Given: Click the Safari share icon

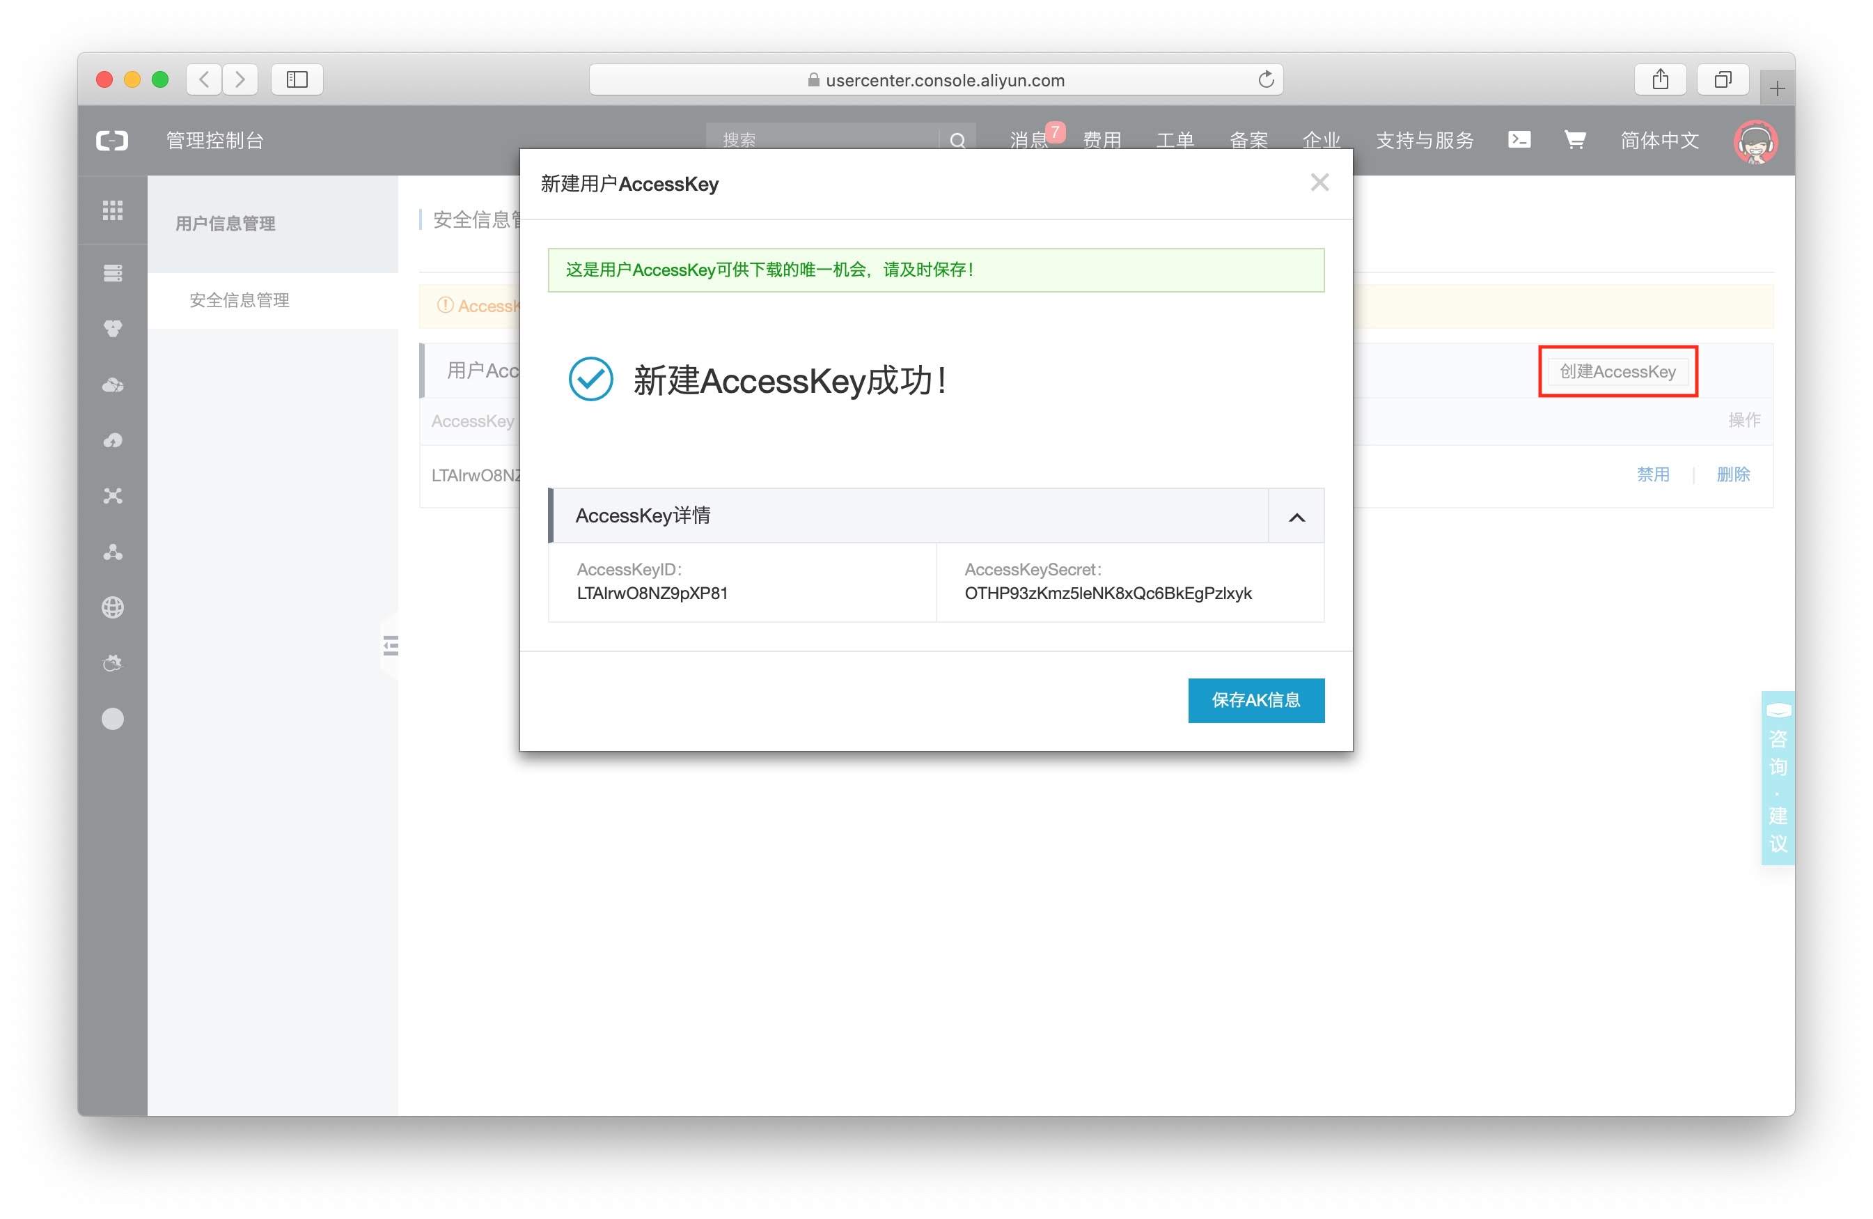Looking at the screenshot, I should [x=1660, y=79].
